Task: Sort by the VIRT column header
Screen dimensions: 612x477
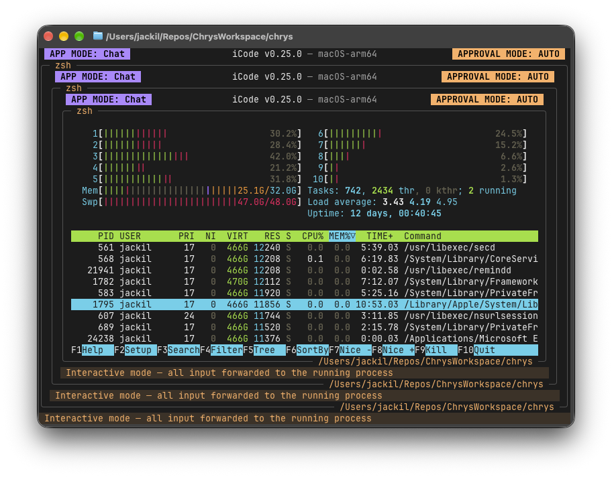Action: [x=238, y=236]
